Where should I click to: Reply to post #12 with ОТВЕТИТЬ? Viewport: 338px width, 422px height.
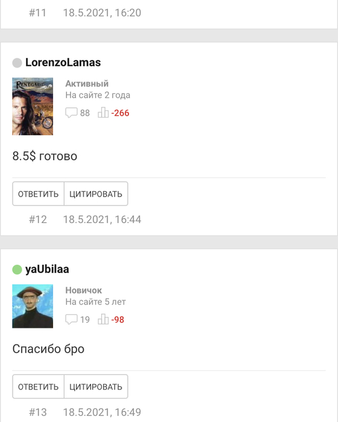[x=38, y=194]
